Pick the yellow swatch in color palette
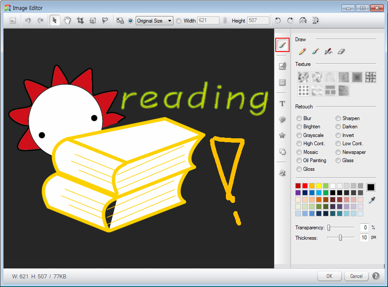 point(319,186)
